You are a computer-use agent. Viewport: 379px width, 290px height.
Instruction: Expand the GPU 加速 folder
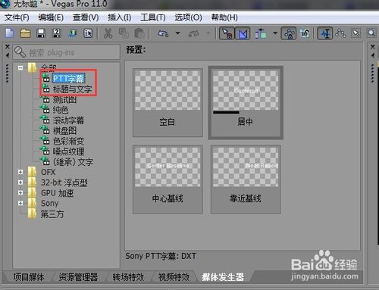click(20, 193)
